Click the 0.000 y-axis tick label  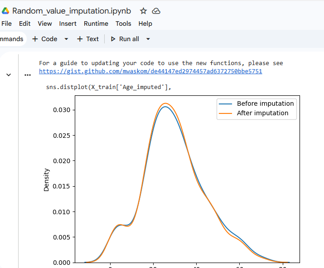62,263
